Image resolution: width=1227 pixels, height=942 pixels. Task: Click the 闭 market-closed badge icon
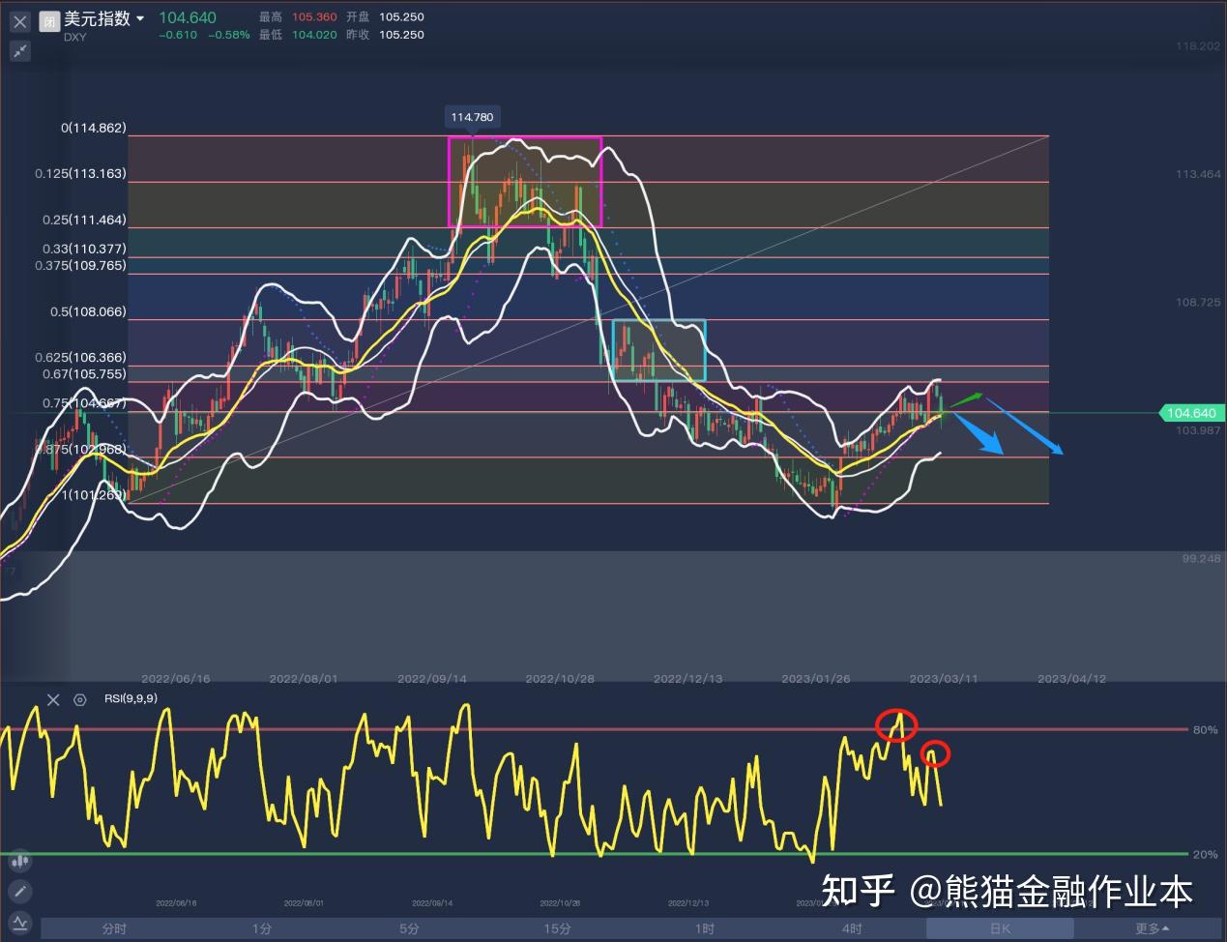click(48, 20)
